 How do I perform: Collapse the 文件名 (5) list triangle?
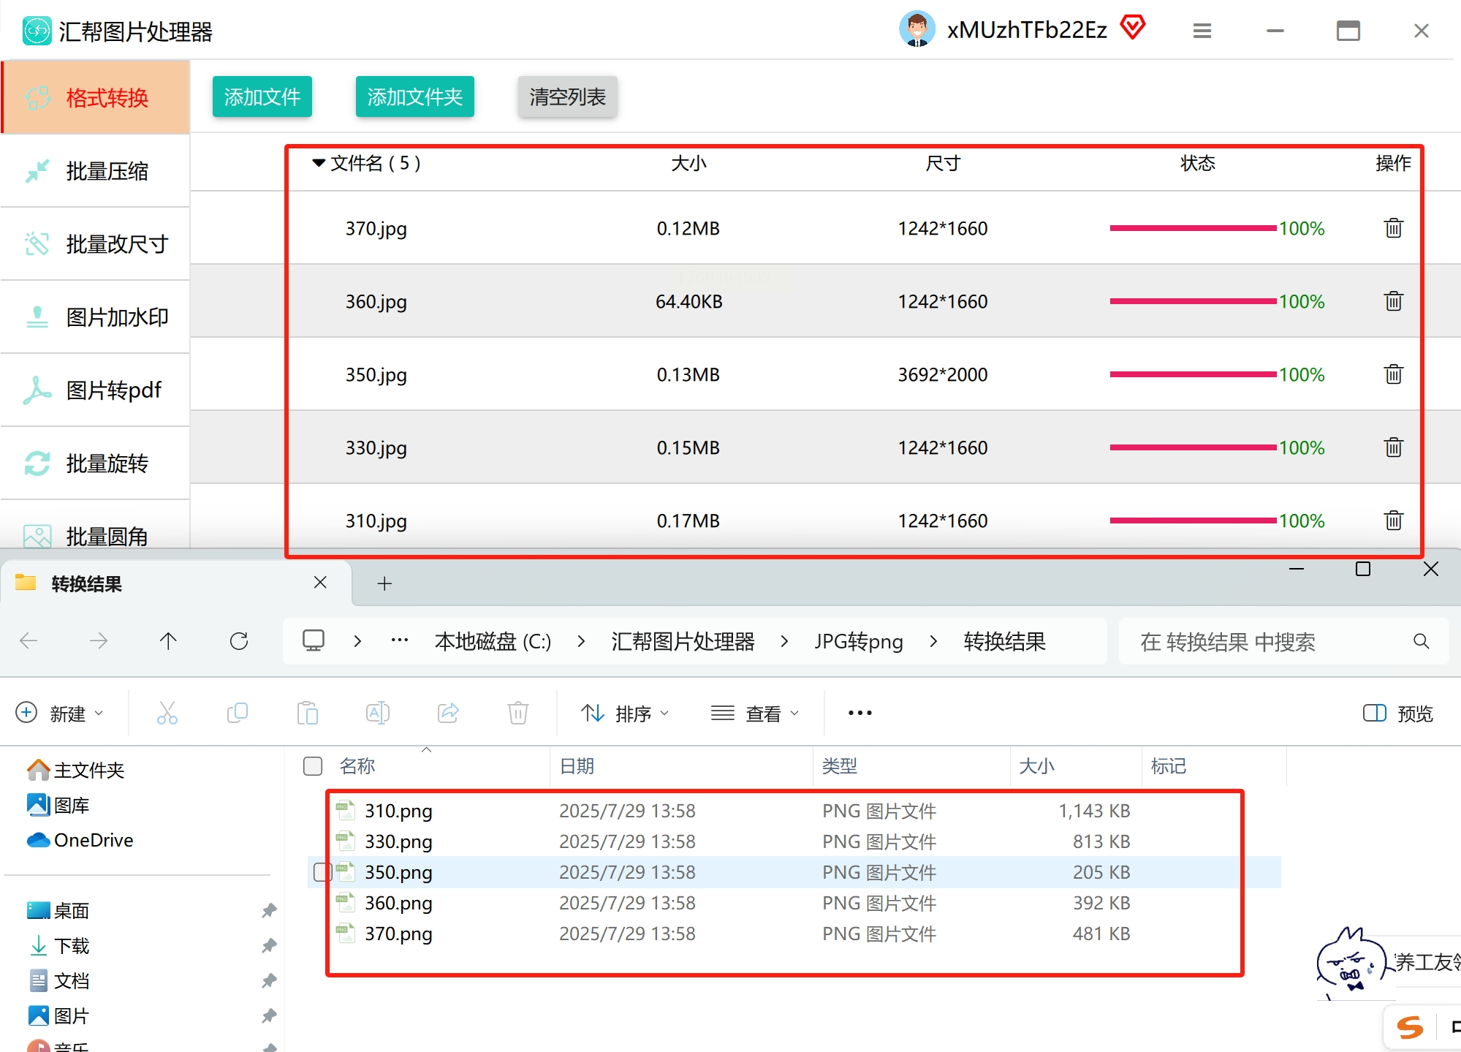tap(319, 162)
